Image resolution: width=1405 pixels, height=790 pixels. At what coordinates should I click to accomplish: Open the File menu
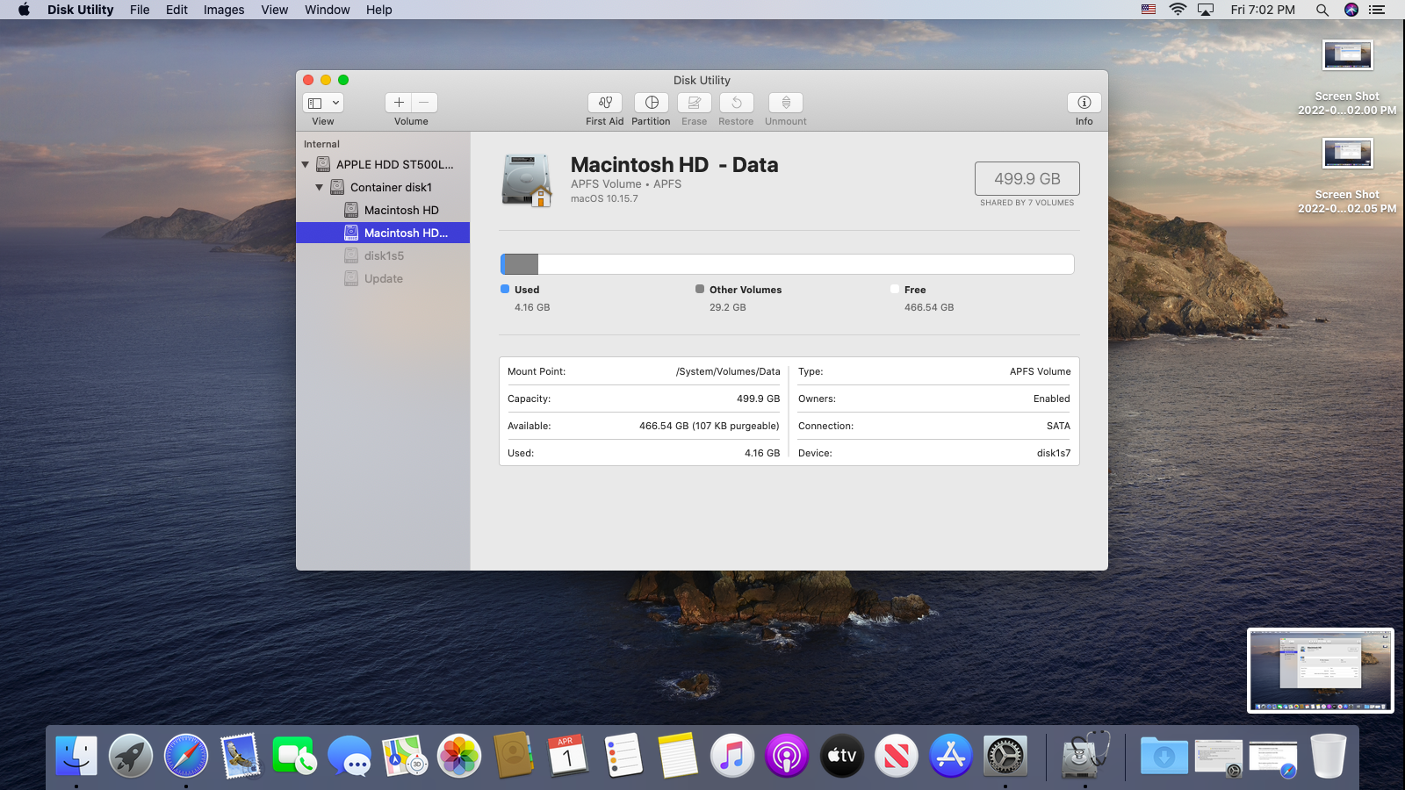point(140,10)
